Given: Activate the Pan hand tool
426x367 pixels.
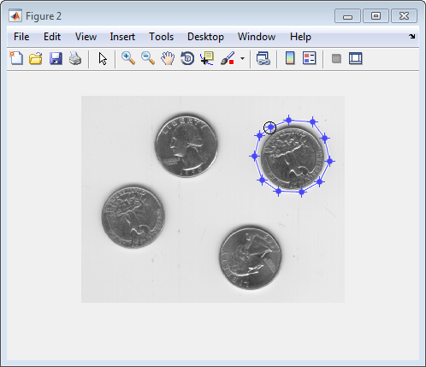Looking at the screenshot, I should 168,58.
